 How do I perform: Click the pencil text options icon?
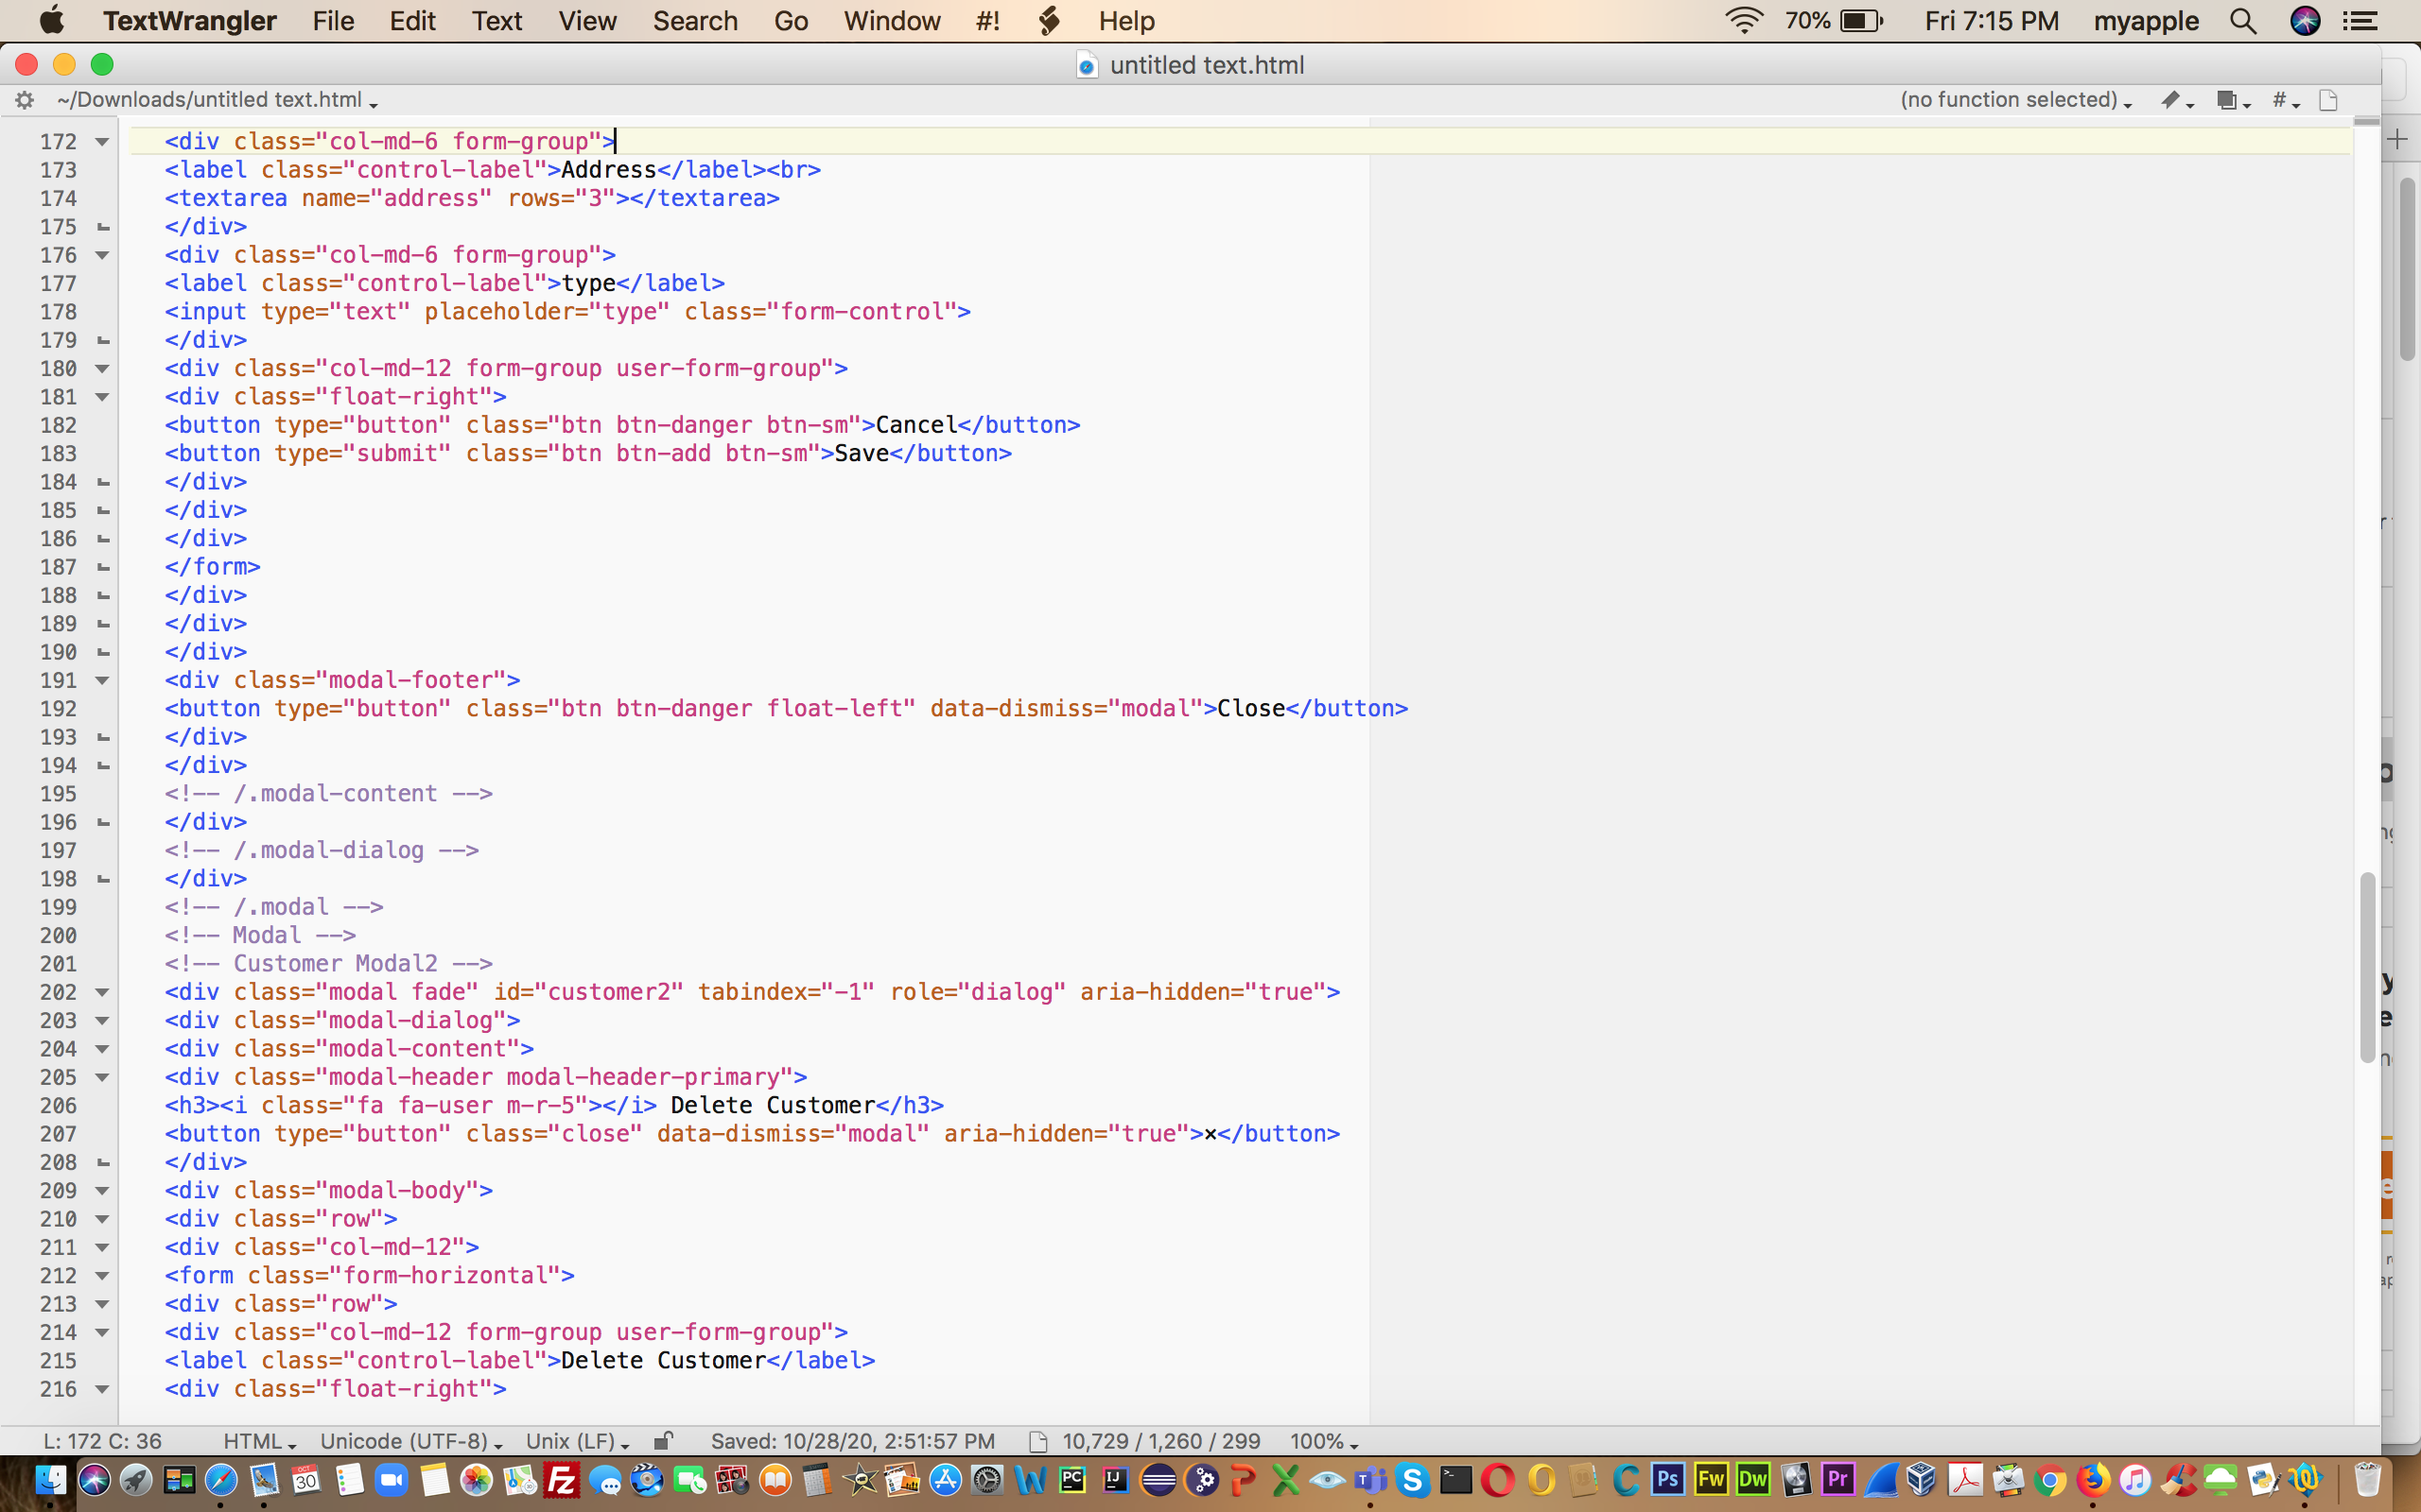2176,100
